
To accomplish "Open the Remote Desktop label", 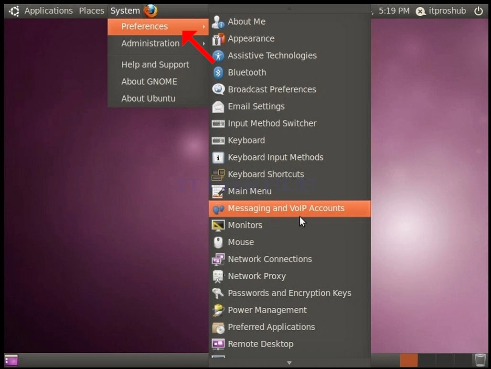I will 260,344.
